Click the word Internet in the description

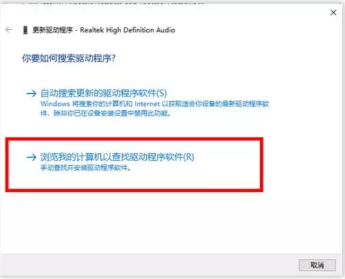pos(147,104)
